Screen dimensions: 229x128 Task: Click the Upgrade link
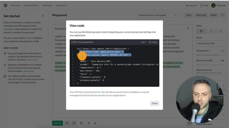click(191, 6)
